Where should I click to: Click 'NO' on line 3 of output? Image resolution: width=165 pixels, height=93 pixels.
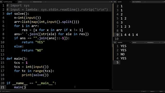pyautogui.click(x=123, y=54)
